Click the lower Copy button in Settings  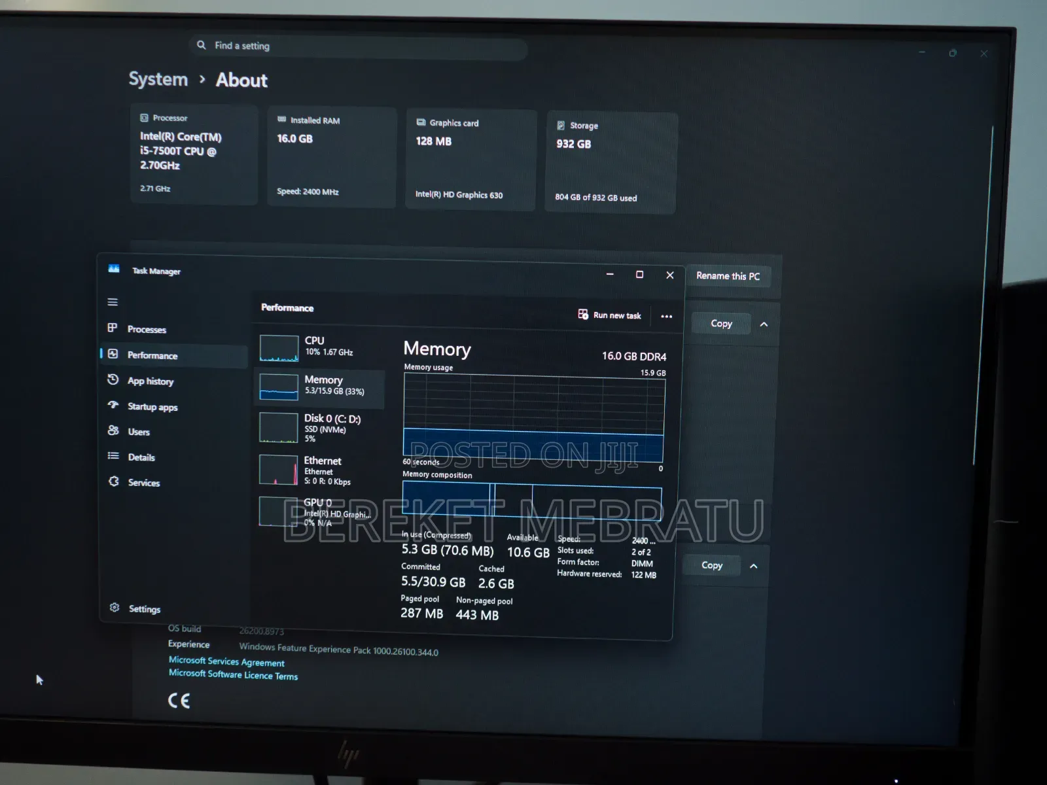[712, 565]
